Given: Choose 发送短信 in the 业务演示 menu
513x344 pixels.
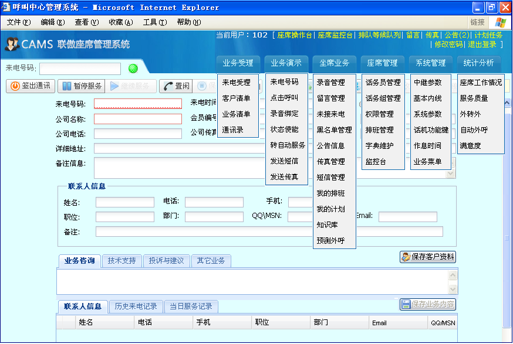Looking at the screenshot, I should coord(284,161).
